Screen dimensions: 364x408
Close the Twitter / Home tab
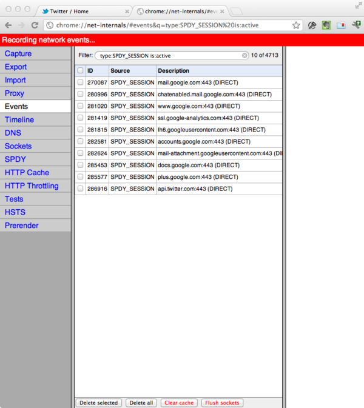127,11
